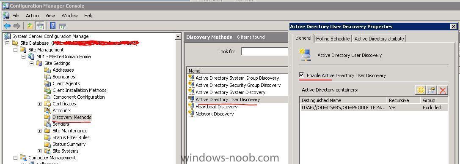Click the Site Database icon in tree

(15, 43)
